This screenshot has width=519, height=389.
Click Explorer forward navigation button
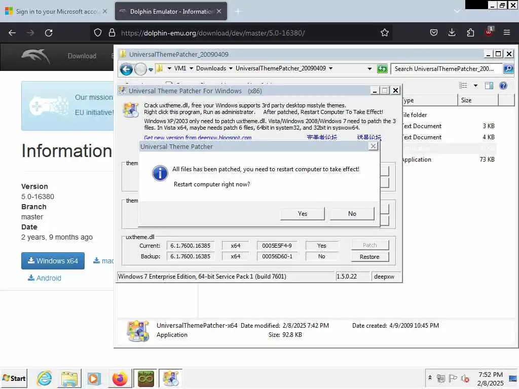click(x=140, y=69)
